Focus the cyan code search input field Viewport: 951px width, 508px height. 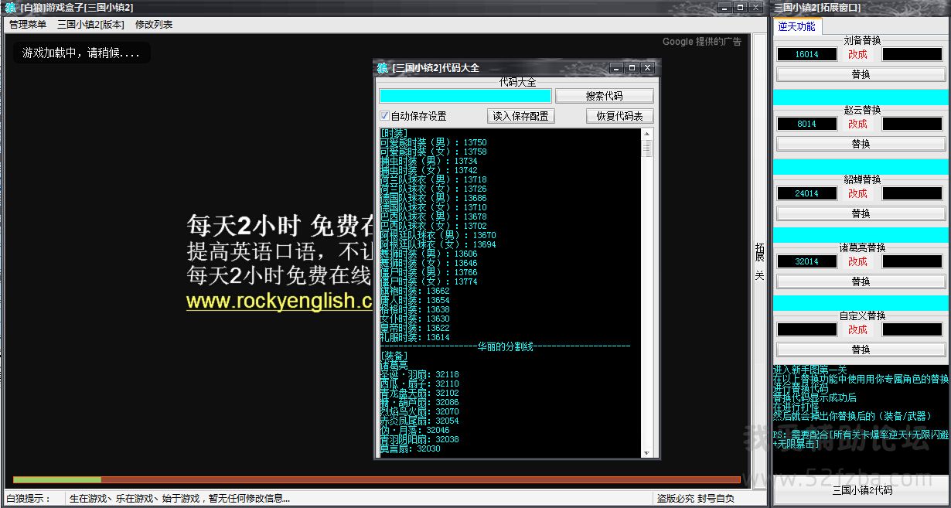tap(465, 96)
